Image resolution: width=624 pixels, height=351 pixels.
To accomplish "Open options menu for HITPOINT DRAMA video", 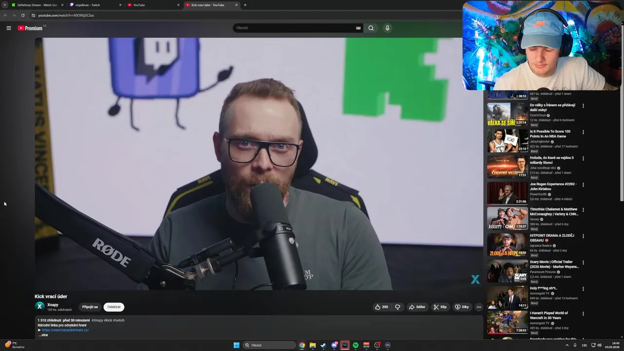I will click(x=583, y=236).
